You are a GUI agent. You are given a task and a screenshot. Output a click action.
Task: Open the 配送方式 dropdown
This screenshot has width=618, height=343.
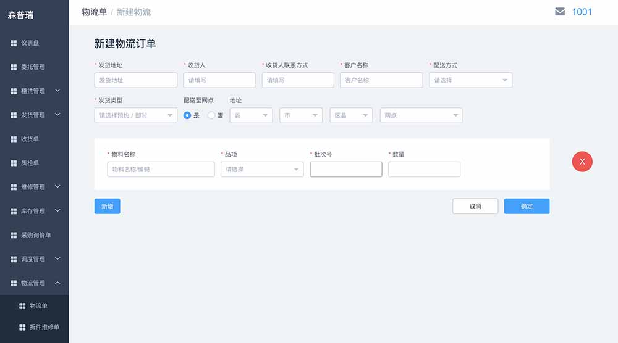[x=470, y=80]
